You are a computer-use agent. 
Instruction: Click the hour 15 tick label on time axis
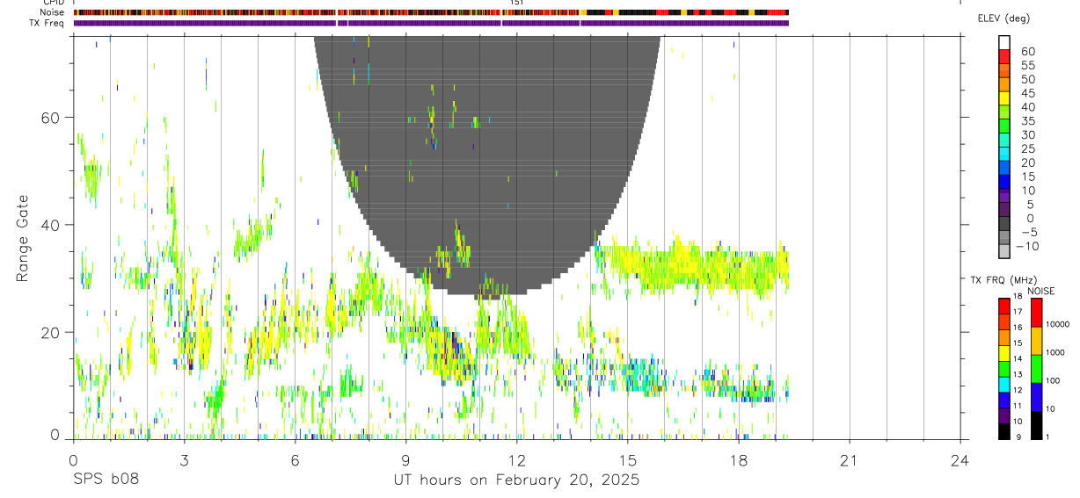click(627, 459)
